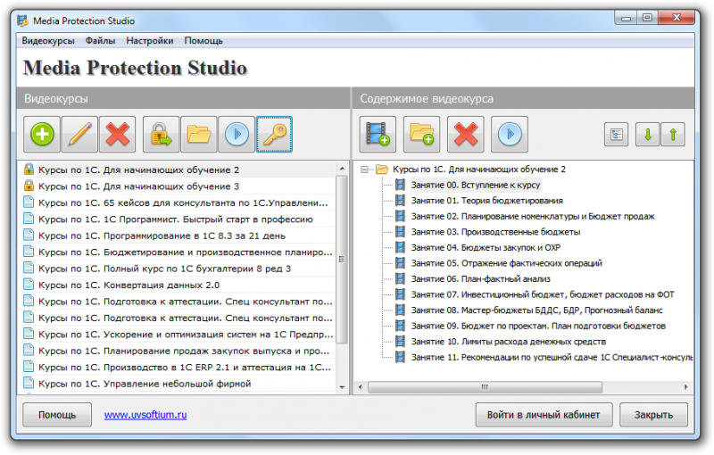The height and width of the screenshot is (455, 714).
Task: Click the Помощь button at bottom
Action: [x=57, y=415]
